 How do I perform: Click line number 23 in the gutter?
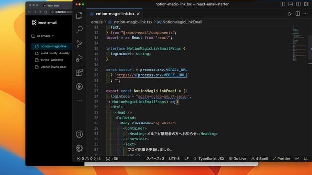click(x=96, y=91)
